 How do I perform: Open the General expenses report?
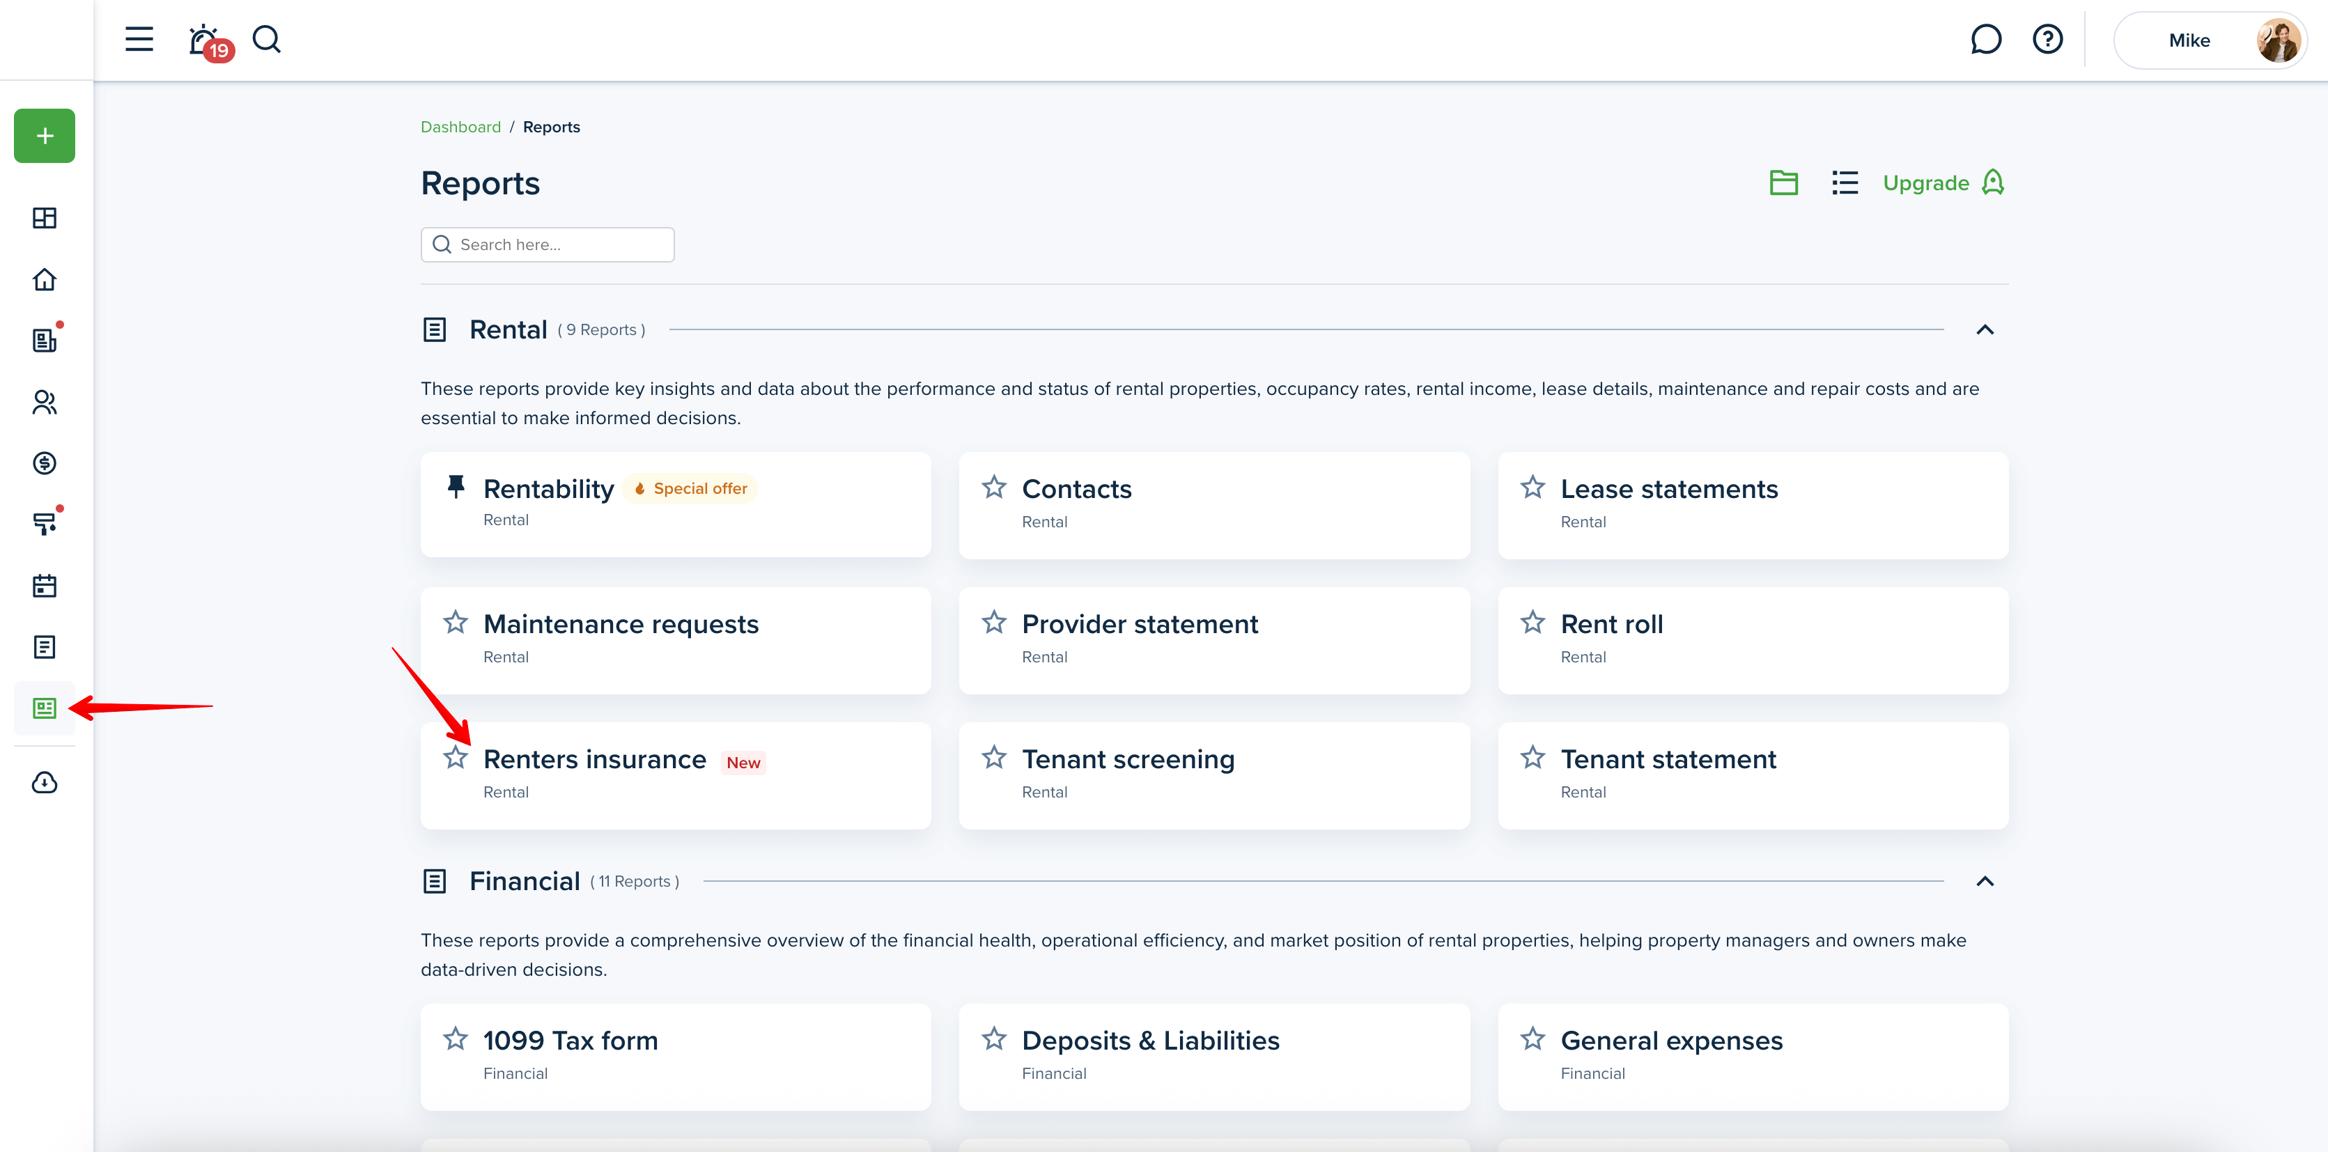tap(1671, 1040)
